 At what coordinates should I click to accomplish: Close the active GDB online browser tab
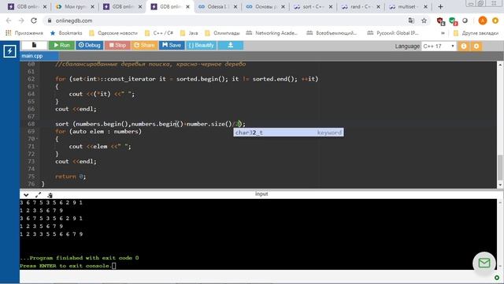pos(187,6)
